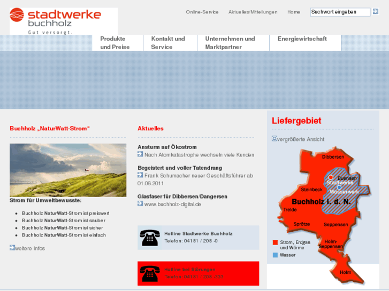
Task: Click Aktuelles section heading
Action: 150,128
